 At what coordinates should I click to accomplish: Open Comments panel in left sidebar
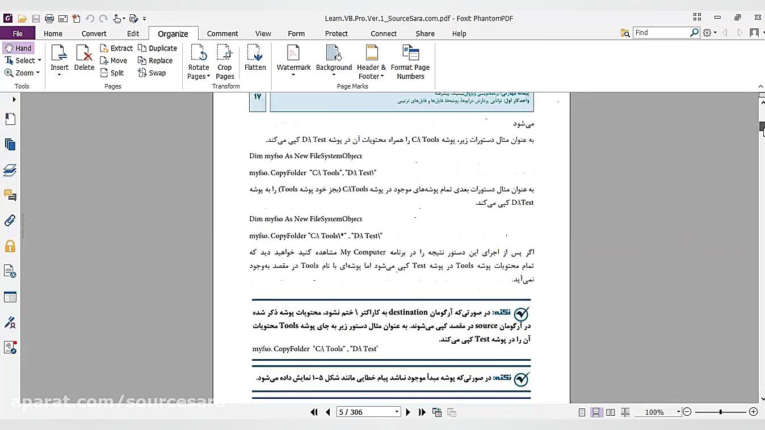point(10,196)
